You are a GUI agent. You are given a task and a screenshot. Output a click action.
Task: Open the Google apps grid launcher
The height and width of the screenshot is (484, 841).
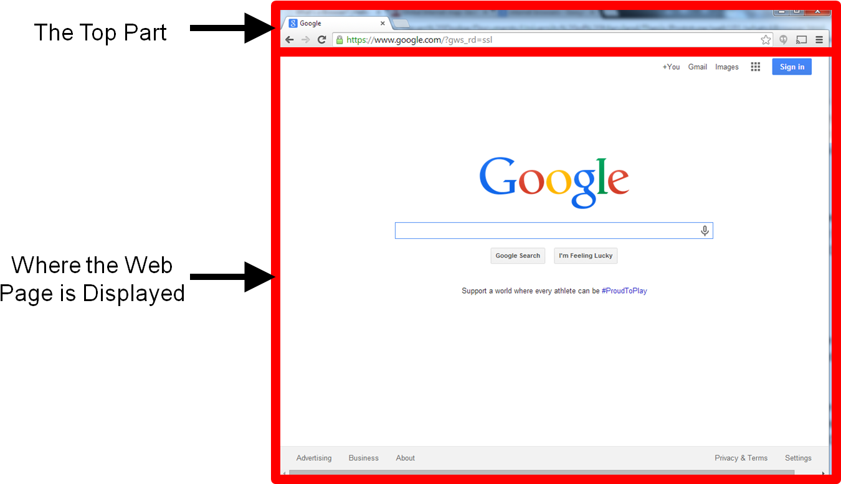point(755,67)
